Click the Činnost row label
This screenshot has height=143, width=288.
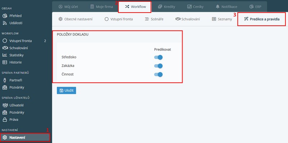[68, 74]
